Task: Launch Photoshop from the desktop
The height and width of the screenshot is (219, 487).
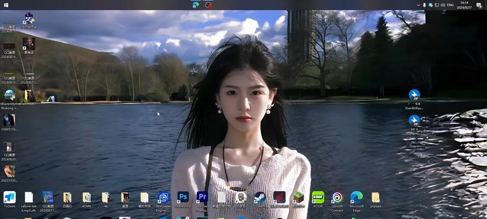Action: pos(182,197)
